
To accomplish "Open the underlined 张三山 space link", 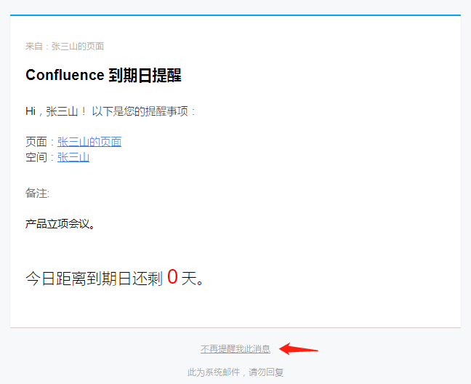I will 73,156.
